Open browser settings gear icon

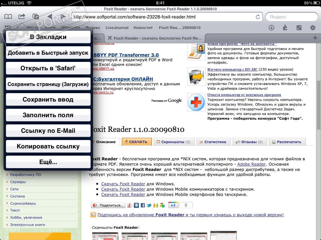pyautogui.click(x=313, y=27)
